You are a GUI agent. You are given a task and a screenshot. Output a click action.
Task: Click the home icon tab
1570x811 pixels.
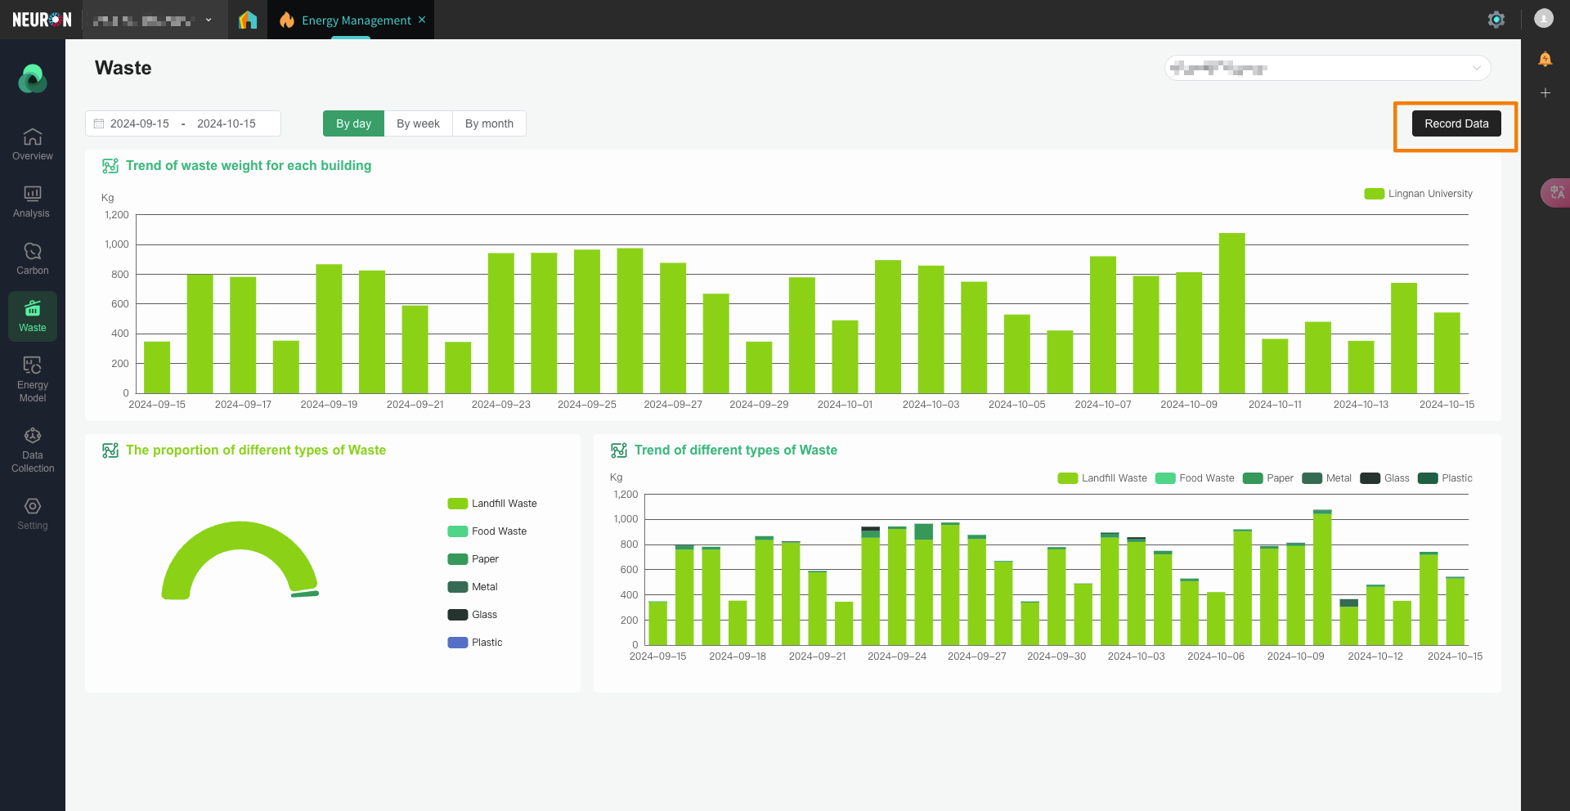(x=247, y=20)
